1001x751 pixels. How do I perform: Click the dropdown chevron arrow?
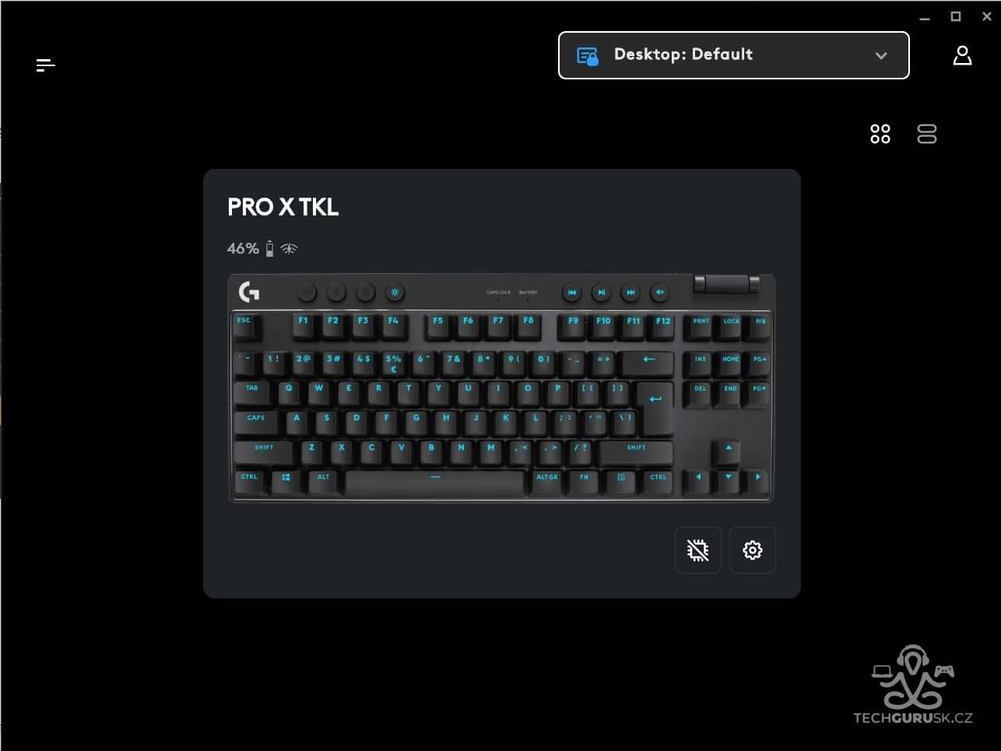881,56
